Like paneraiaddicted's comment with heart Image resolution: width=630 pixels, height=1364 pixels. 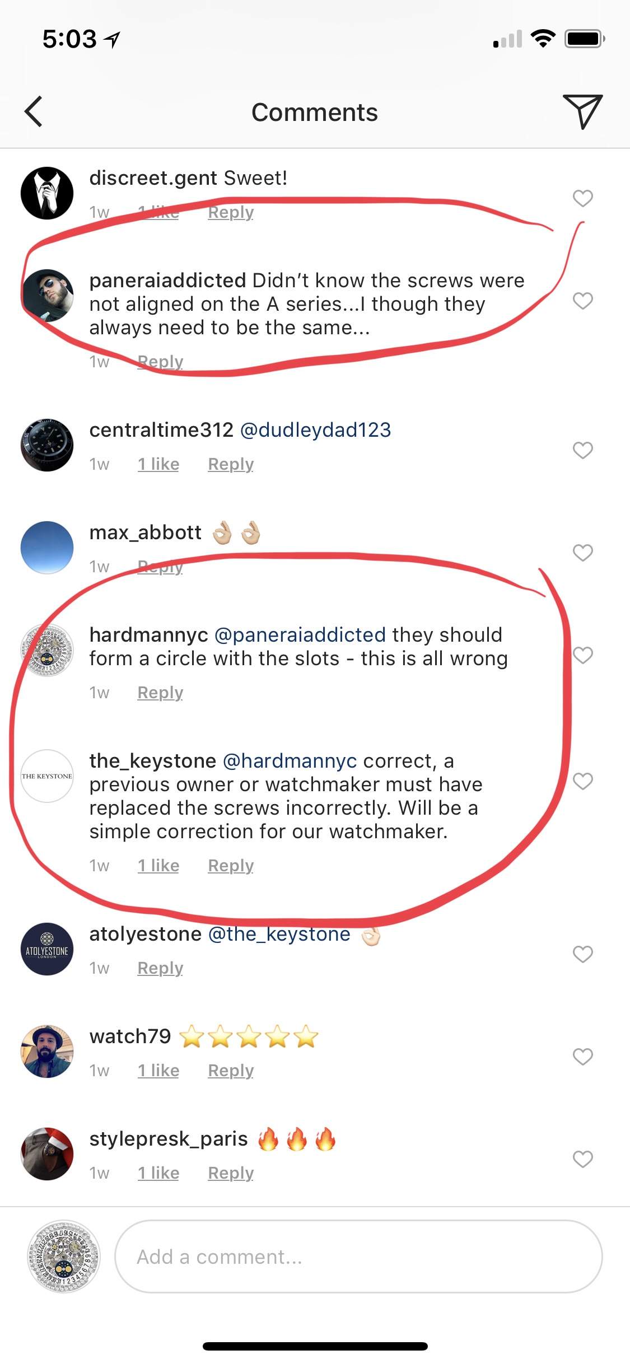(582, 301)
